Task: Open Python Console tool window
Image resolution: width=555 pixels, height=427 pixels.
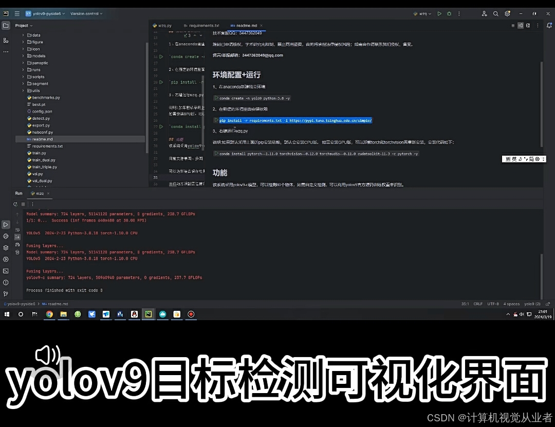Action: click(x=6, y=236)
